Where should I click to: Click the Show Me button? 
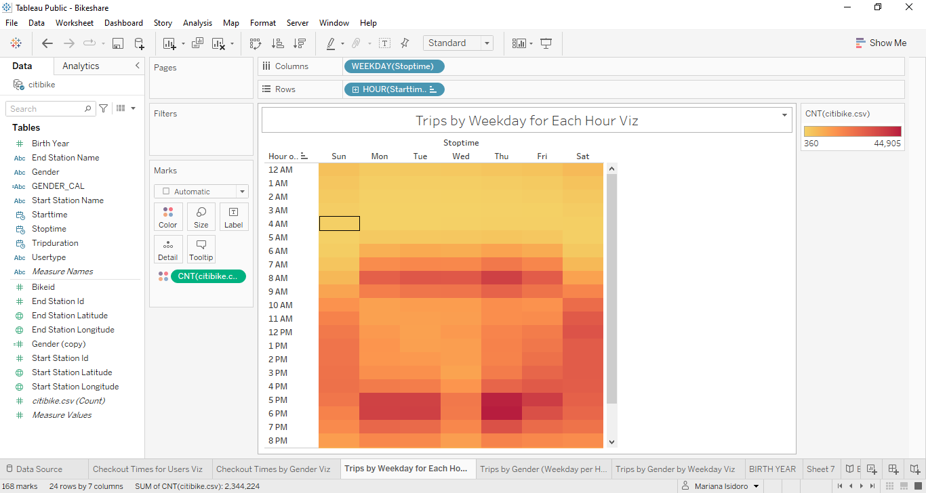881,43
